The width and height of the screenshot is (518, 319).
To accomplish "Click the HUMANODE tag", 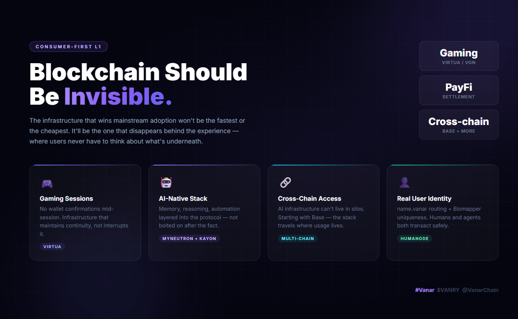I will (x=414, y=238).
